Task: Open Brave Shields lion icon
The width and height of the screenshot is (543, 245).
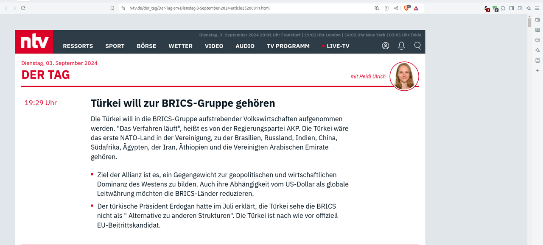Action: coord(406,8)
